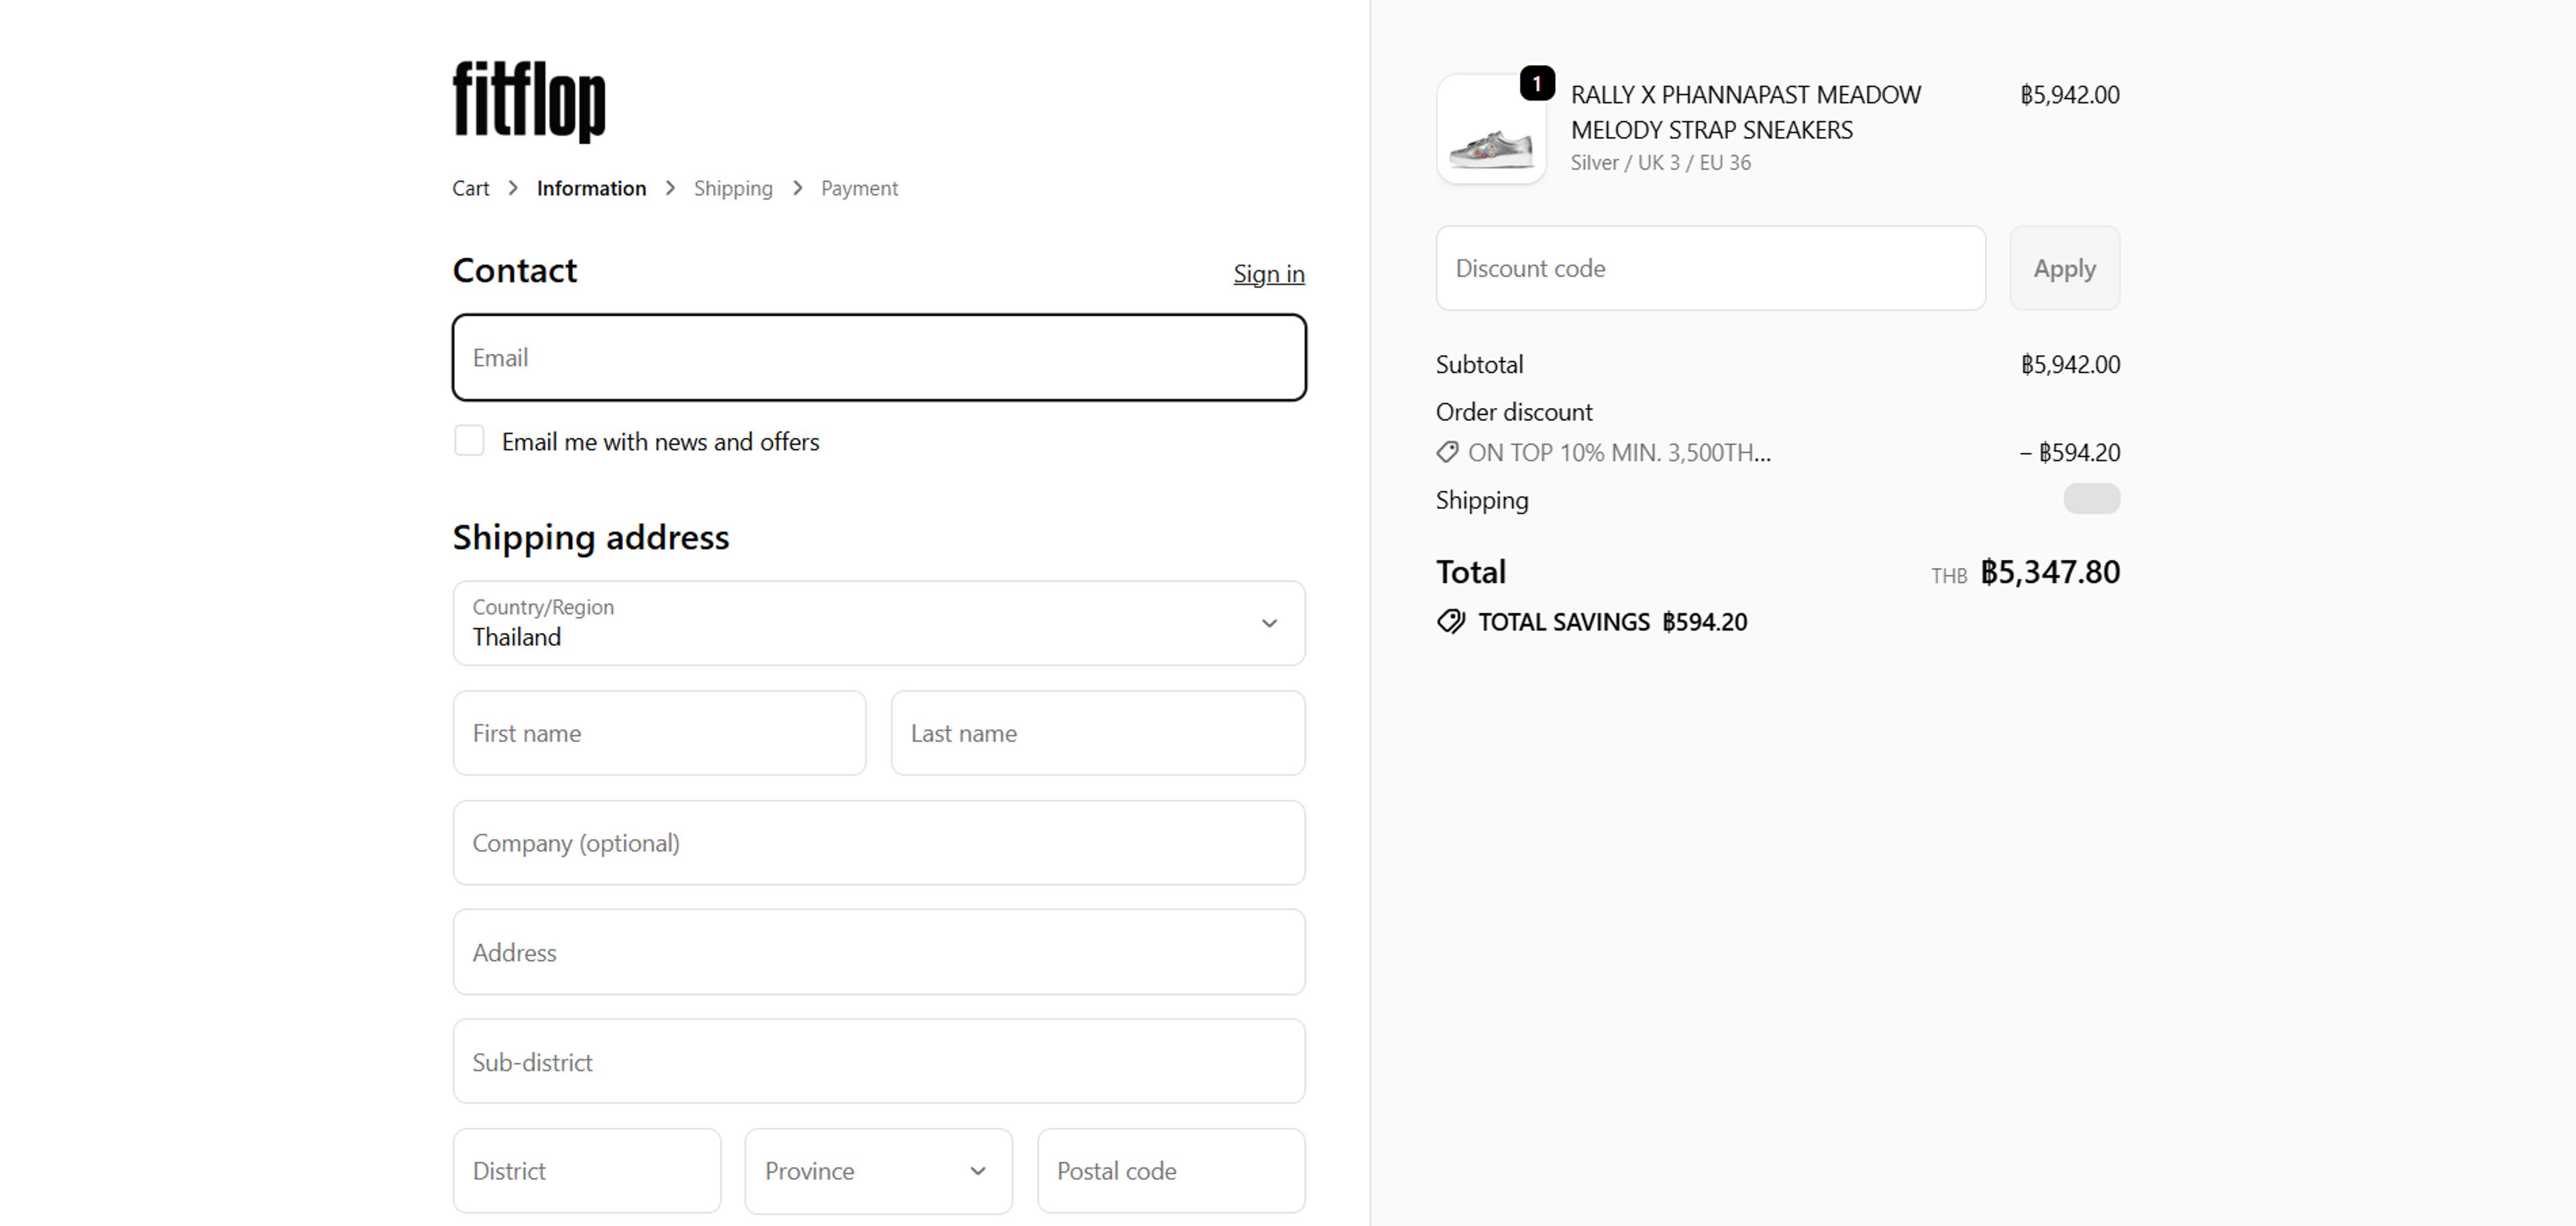The image size is (2576, 1226).
Task: Click the shipping cost placeholder pill
Action: point(2092,499)
